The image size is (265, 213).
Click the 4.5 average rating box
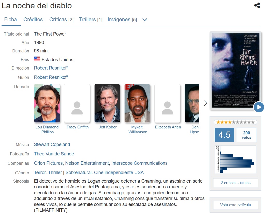224,135
